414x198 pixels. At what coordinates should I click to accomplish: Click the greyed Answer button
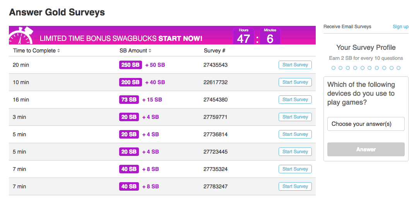[366, 149]
